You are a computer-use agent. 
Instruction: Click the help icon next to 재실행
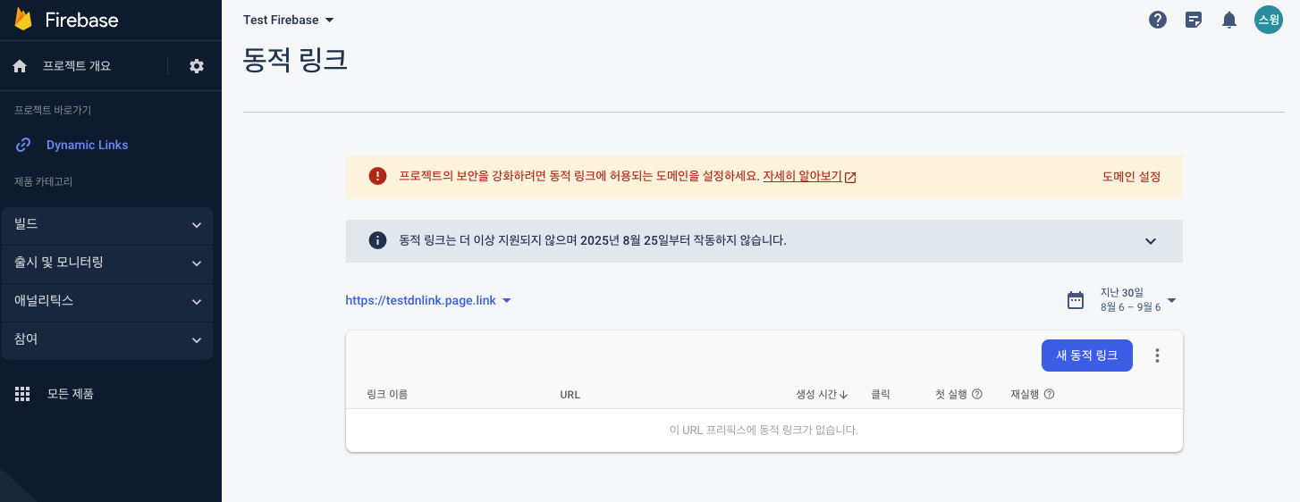pyautogui.click(x=1050, y=394)
